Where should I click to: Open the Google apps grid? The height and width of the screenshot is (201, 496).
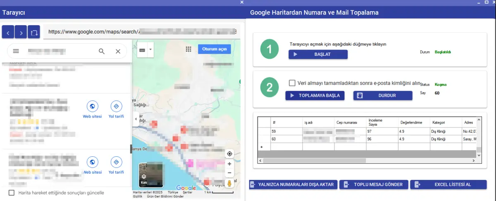click(x=188, y=49)
